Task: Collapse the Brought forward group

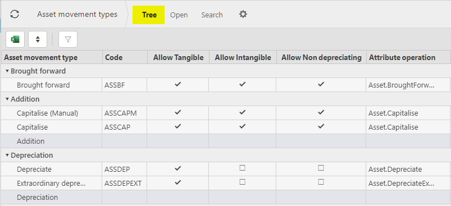Action: tap(7, 71)
